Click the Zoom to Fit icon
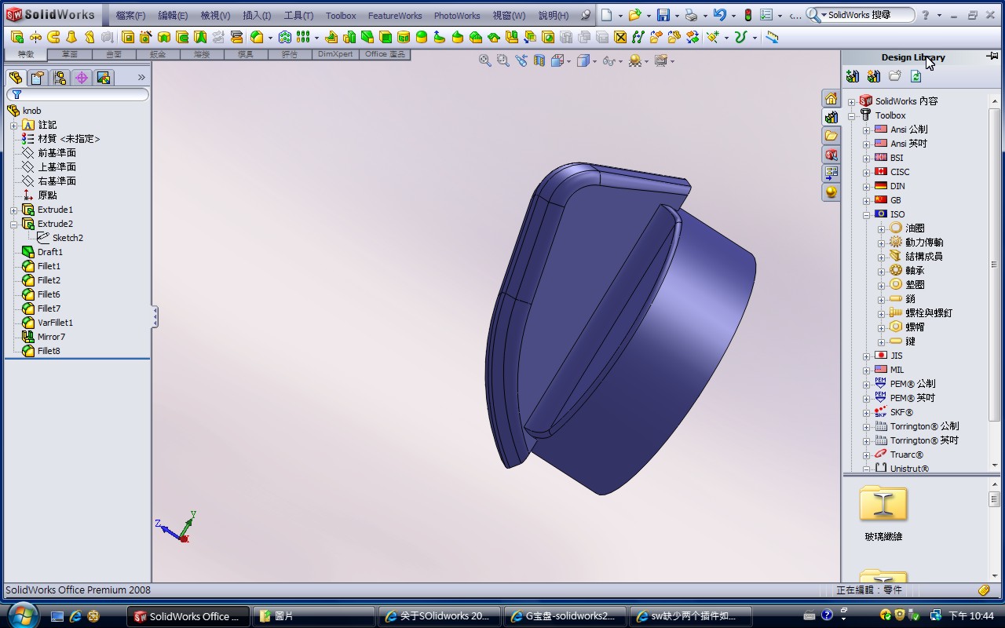The image size is (1005, 628). pos(485,60)
